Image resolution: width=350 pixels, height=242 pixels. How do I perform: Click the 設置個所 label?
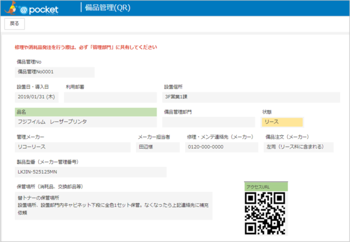point(173,87)
